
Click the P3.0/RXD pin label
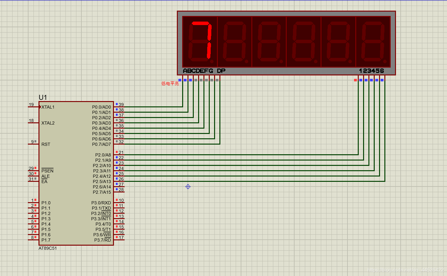pyautogui.click(x=101, y=203)
